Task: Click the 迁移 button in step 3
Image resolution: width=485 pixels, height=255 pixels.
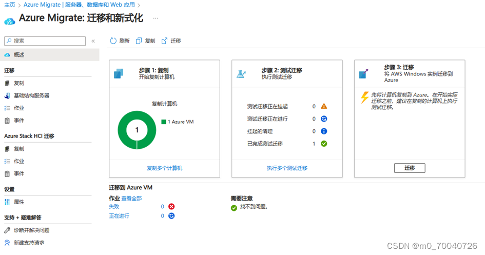Action: coord(410,168)
